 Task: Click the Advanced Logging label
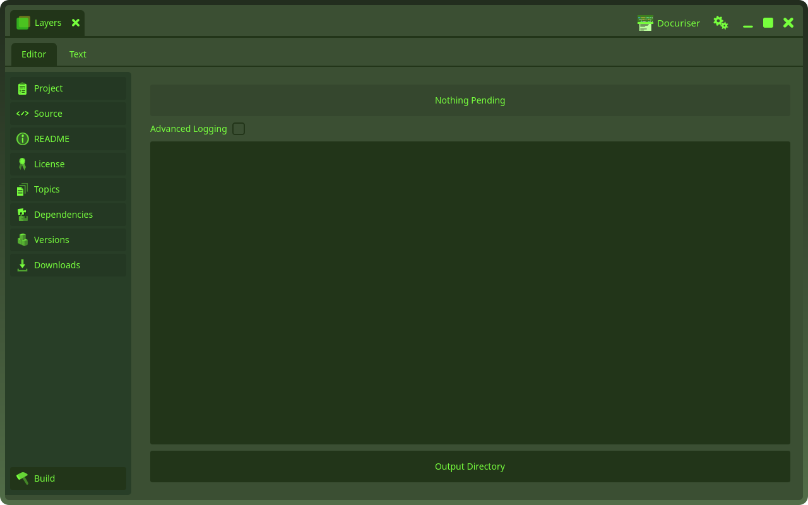tap(189, 129)
